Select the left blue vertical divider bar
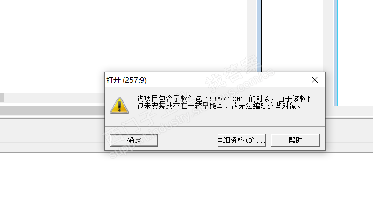 coord(259,36)
